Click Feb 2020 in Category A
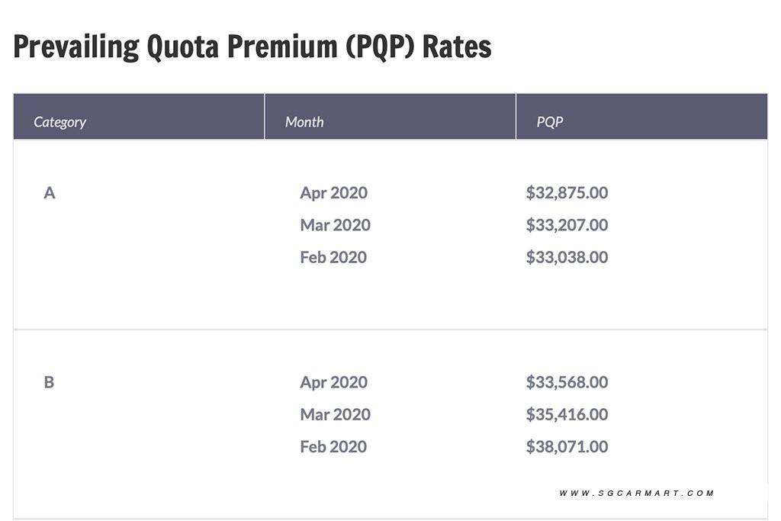The height and width of the screenshot is (521, 781). click(333, 257)
